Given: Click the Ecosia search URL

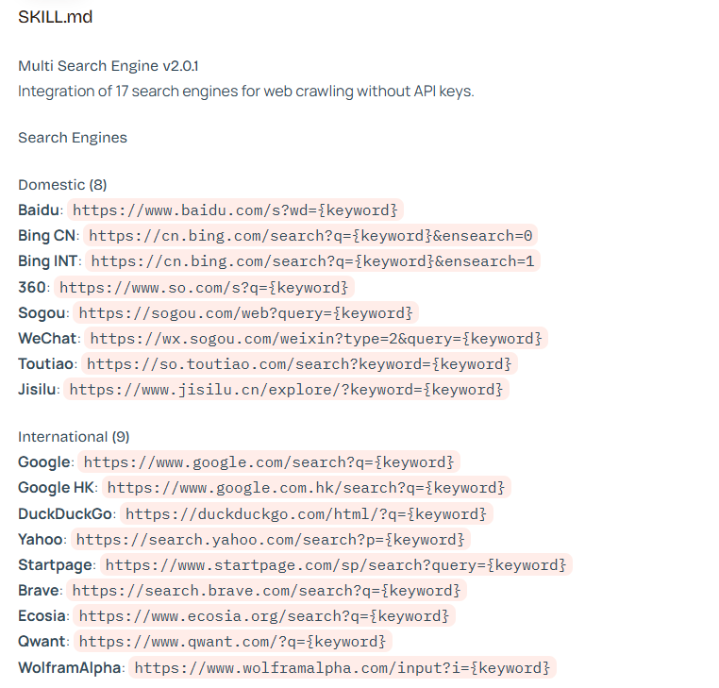Looking at the screenshot, I should click(x=264, y=615).
